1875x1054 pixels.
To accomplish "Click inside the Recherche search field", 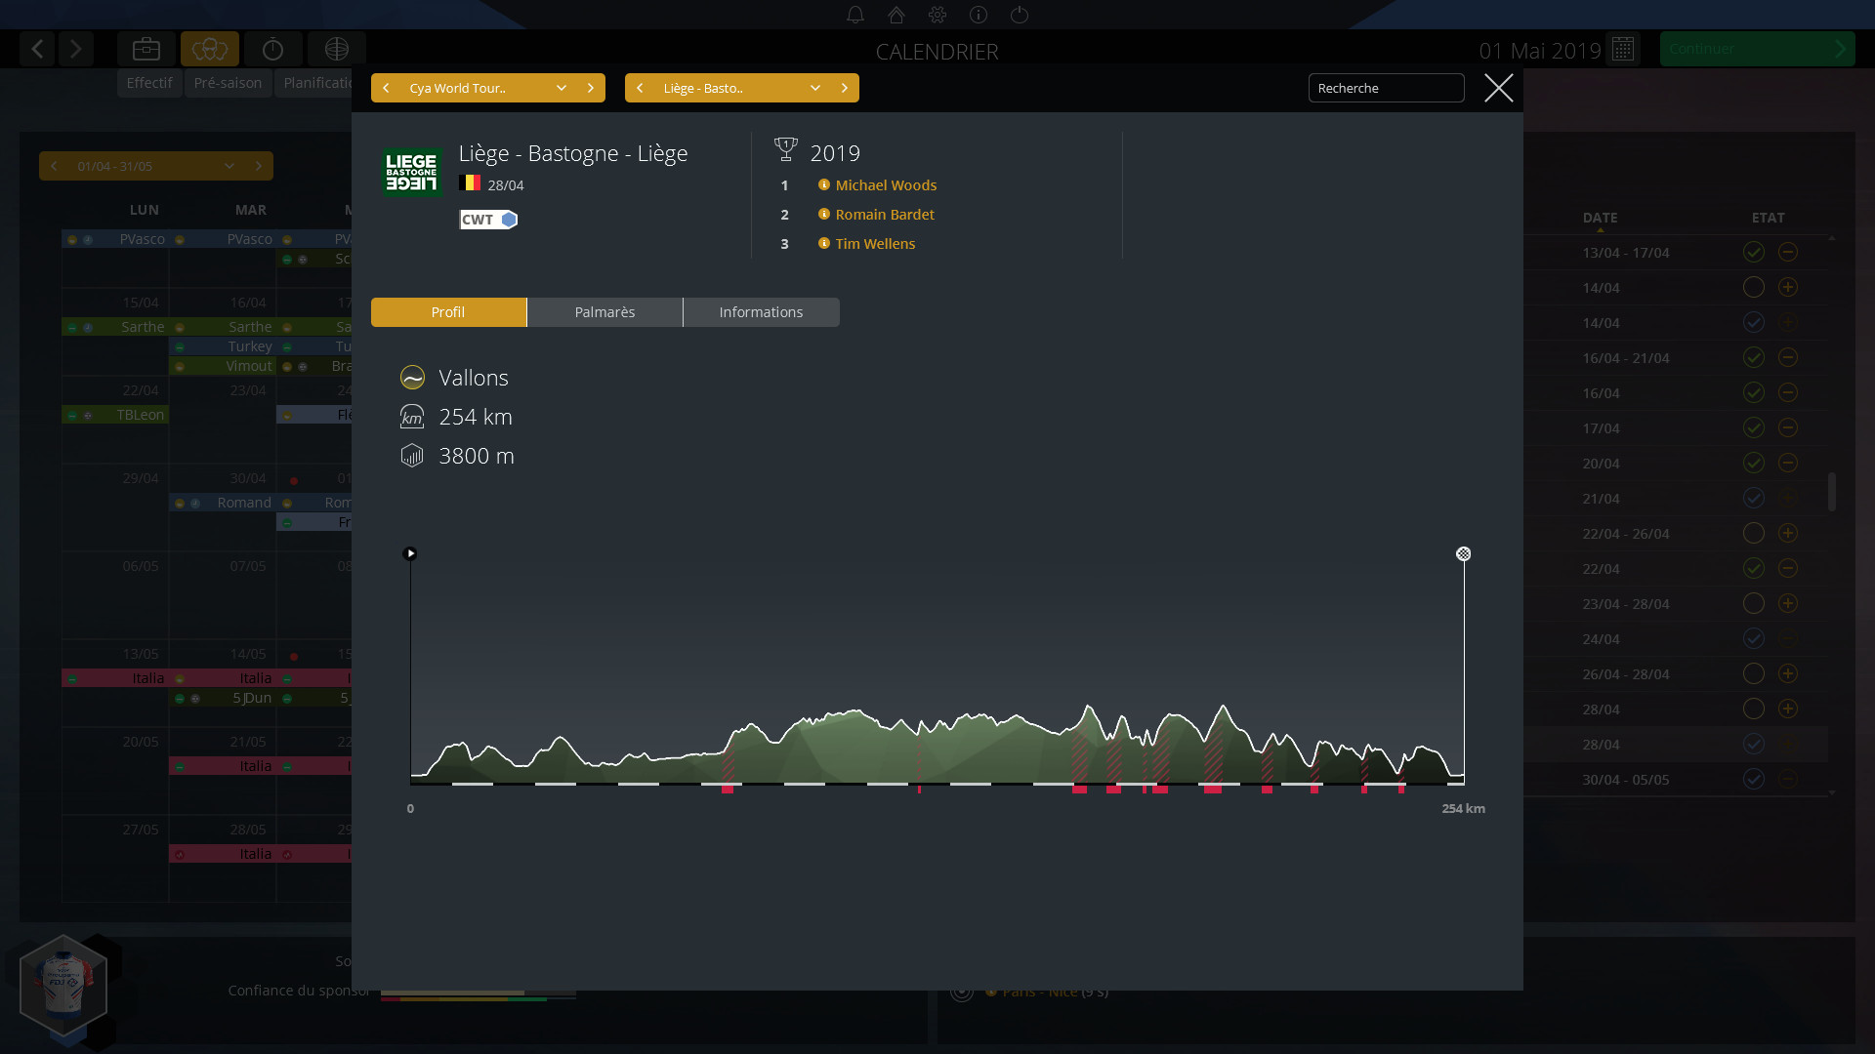I will tap(1386, 88).
